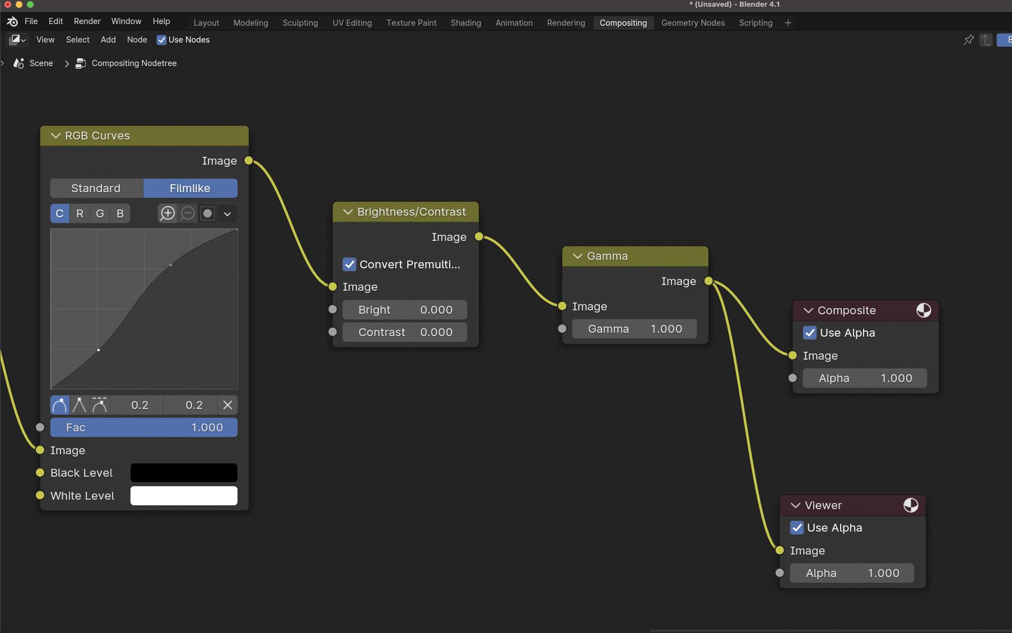The width and height of the screenshot is (1012, 633).
Task: Open the Node menu
Action: point(137,40)
